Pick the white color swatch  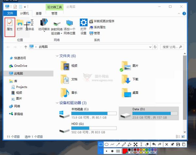tap(129, 153)
